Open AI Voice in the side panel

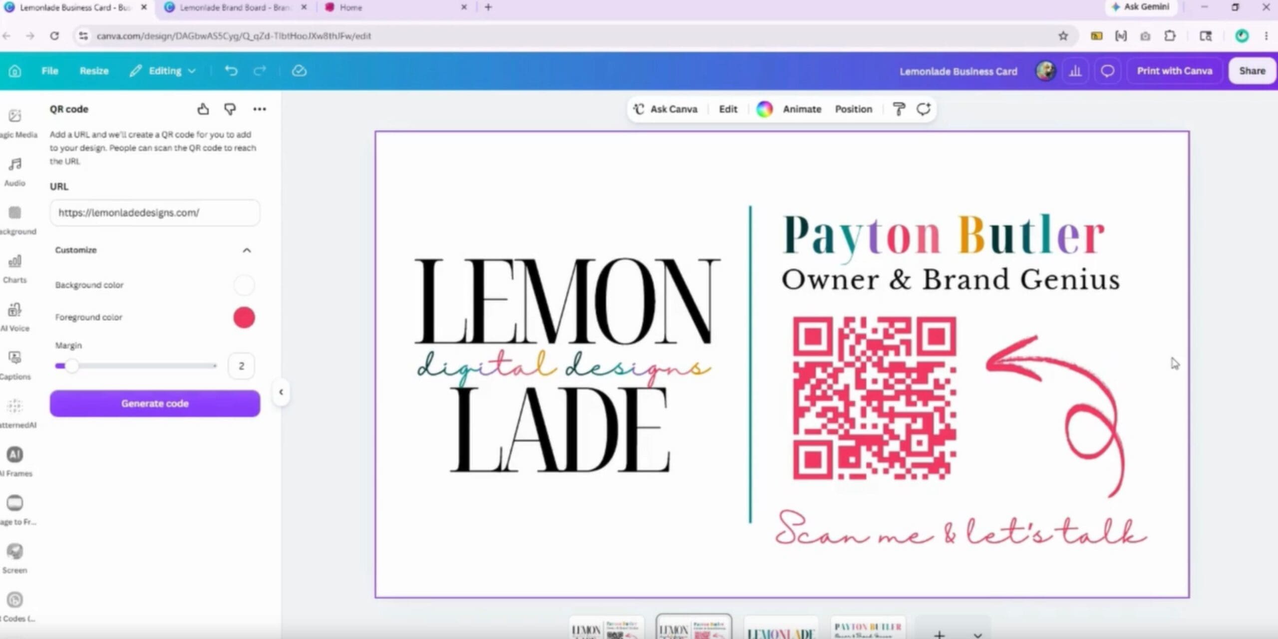15,317
